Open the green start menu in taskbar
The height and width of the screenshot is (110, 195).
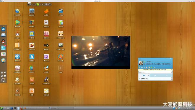pos(2,108)
